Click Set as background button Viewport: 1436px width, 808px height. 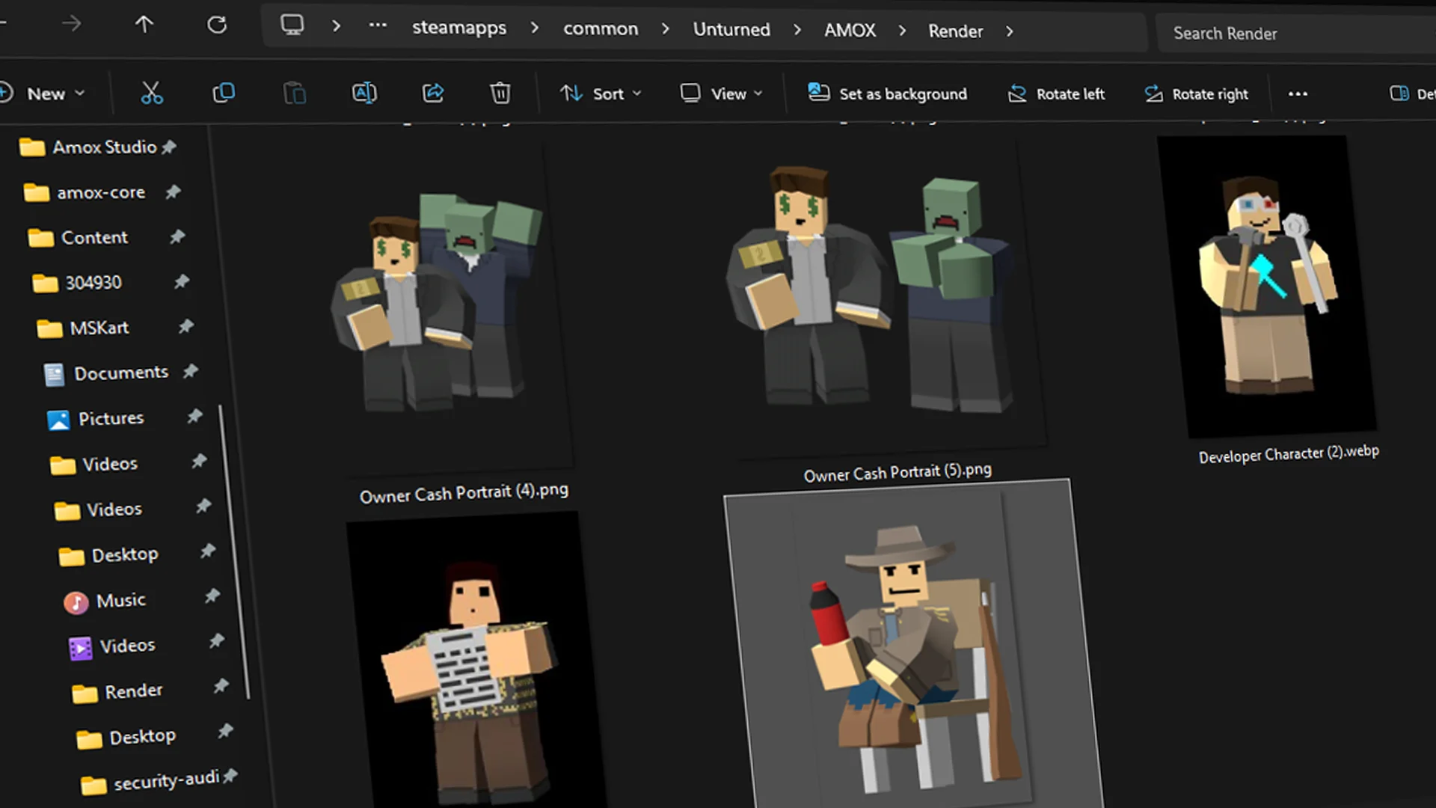click(x=887, y=94)
